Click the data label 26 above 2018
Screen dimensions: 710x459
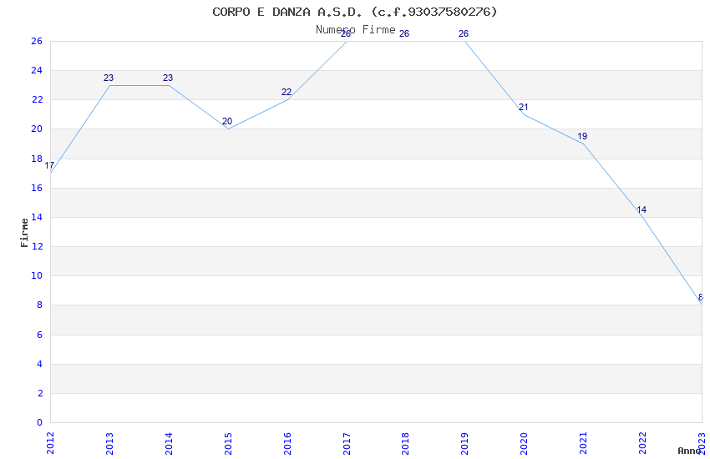(404, 34)
